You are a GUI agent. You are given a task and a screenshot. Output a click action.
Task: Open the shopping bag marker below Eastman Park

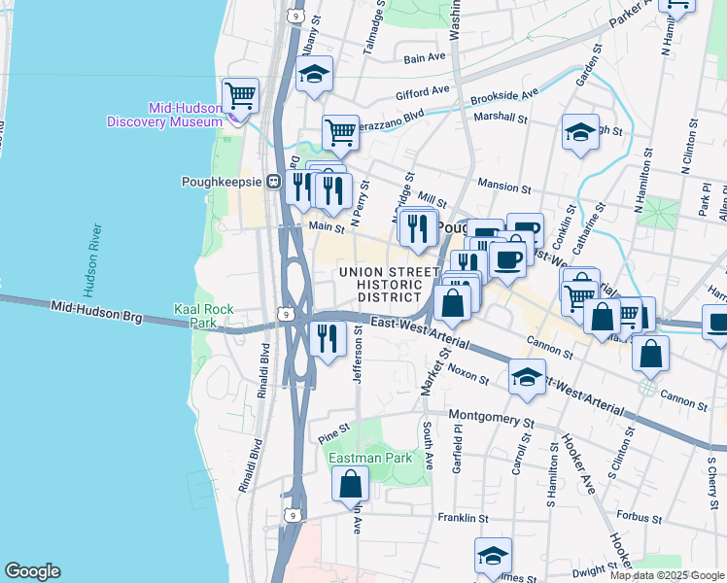point(350,485)
